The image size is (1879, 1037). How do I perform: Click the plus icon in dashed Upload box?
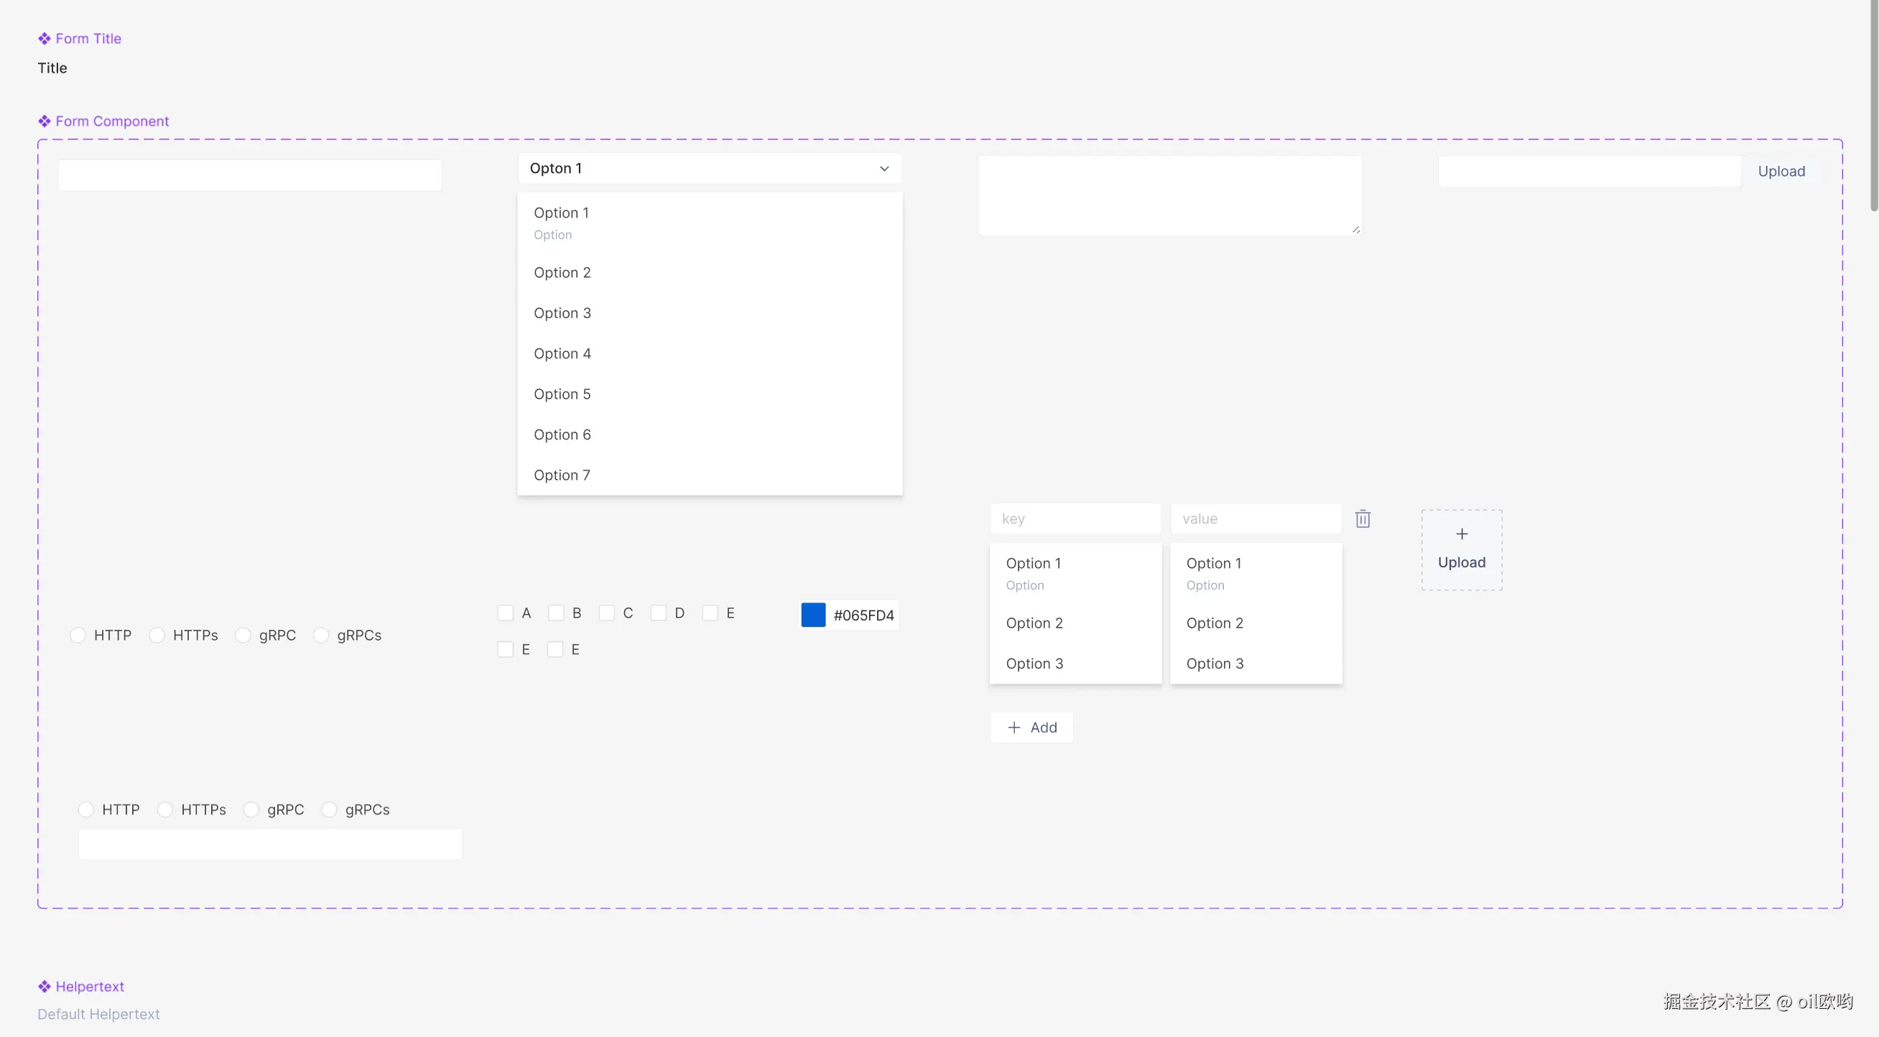[x=1461, y=534]
